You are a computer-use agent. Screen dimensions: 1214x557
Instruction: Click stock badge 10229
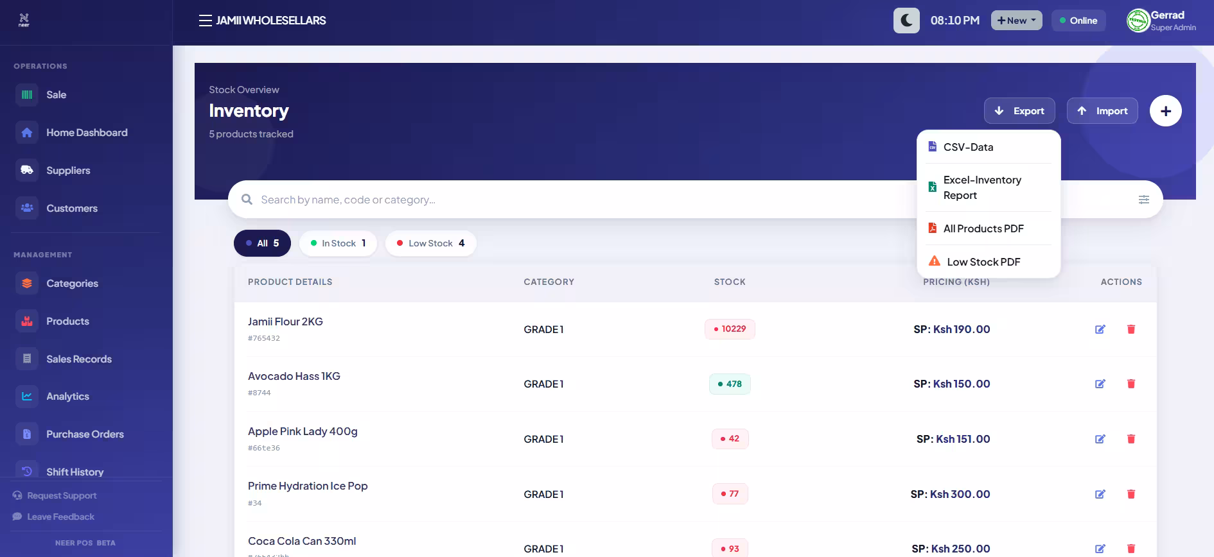tap(730, 329)
